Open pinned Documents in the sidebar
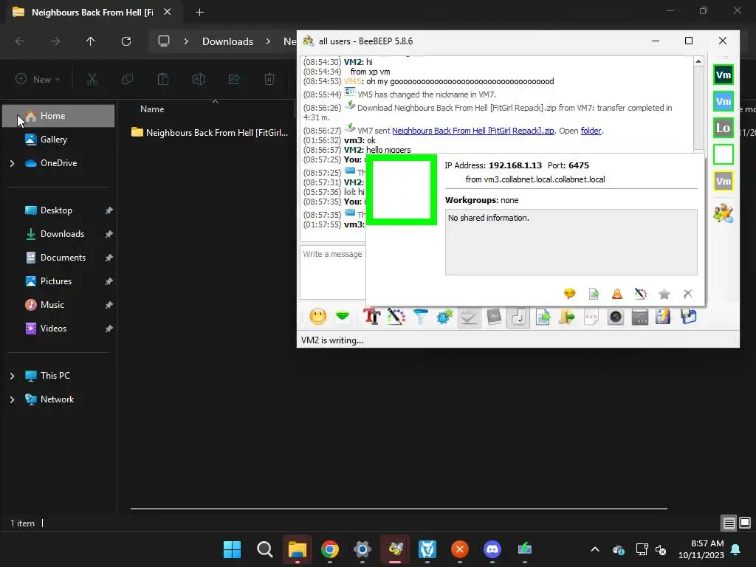Screen dimensions: 756x567 pyautogui.click(x=63, y=258)
